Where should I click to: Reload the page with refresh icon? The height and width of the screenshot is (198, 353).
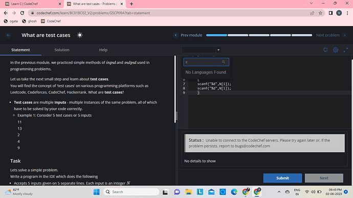(x=22, y=13)
